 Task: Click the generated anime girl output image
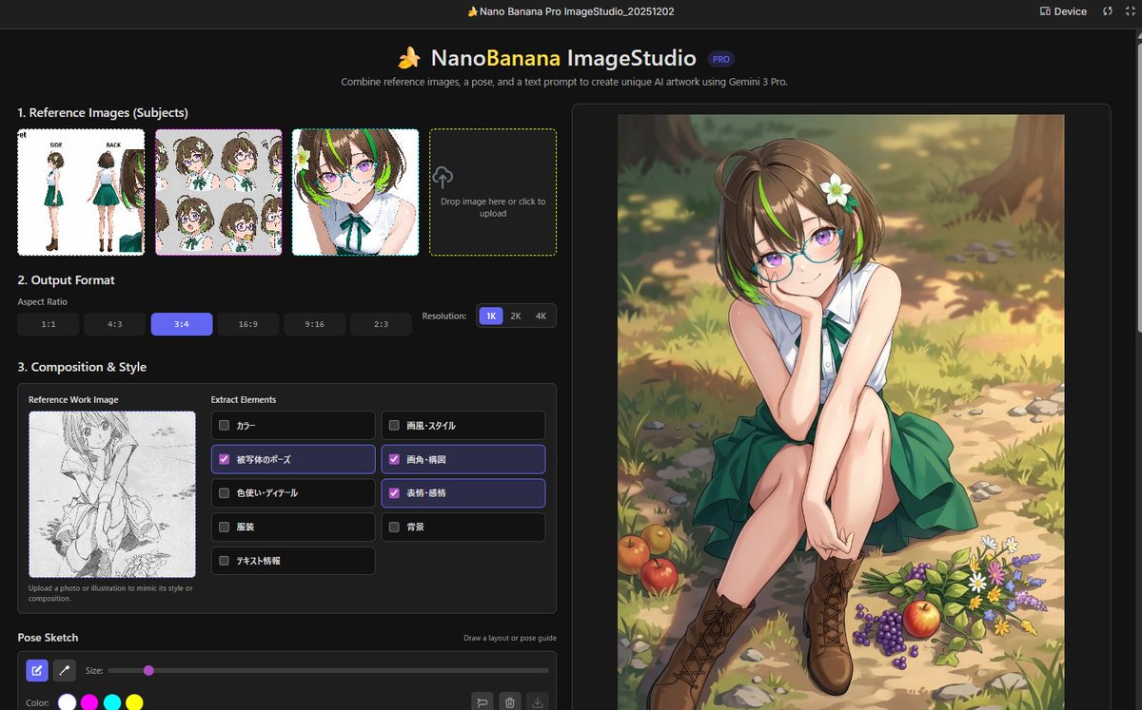click(841, 413)
